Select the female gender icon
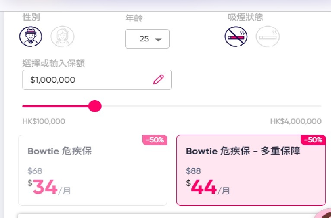 tap(63, 36)
